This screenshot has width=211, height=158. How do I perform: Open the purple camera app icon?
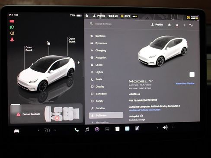tap(97, 130)
